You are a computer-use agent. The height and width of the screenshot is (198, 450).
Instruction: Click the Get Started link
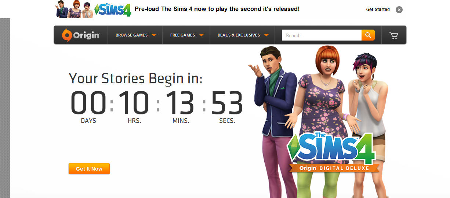pos(378,9)
